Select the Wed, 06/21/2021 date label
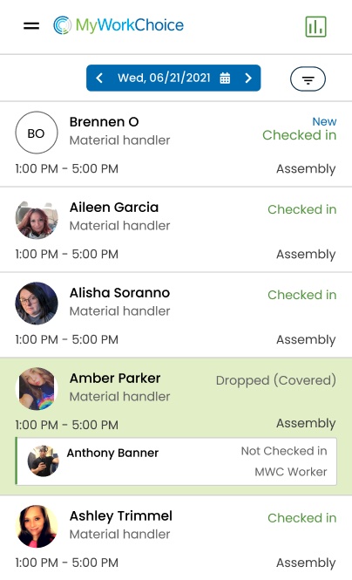Screen dimensions: 352x580 point(164,78)
